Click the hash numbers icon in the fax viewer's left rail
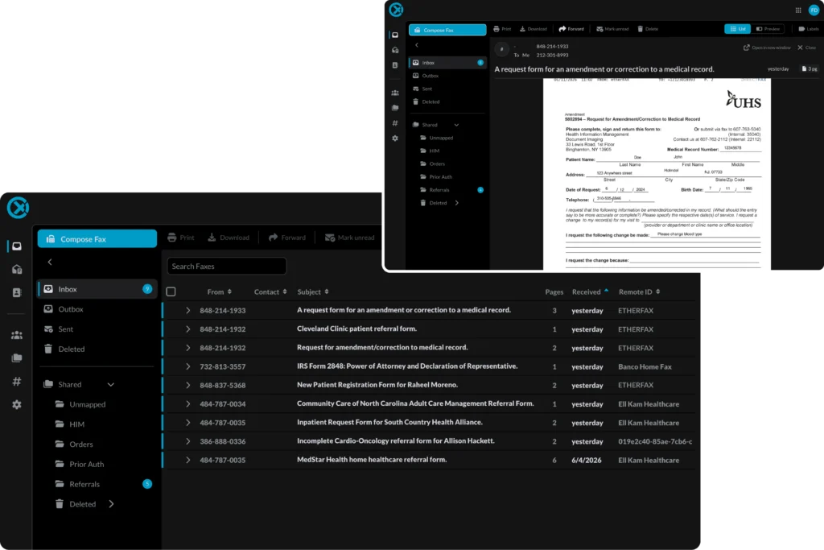This screenshot has height=550, width=824. pyautogui.click(x=395, y=123)
